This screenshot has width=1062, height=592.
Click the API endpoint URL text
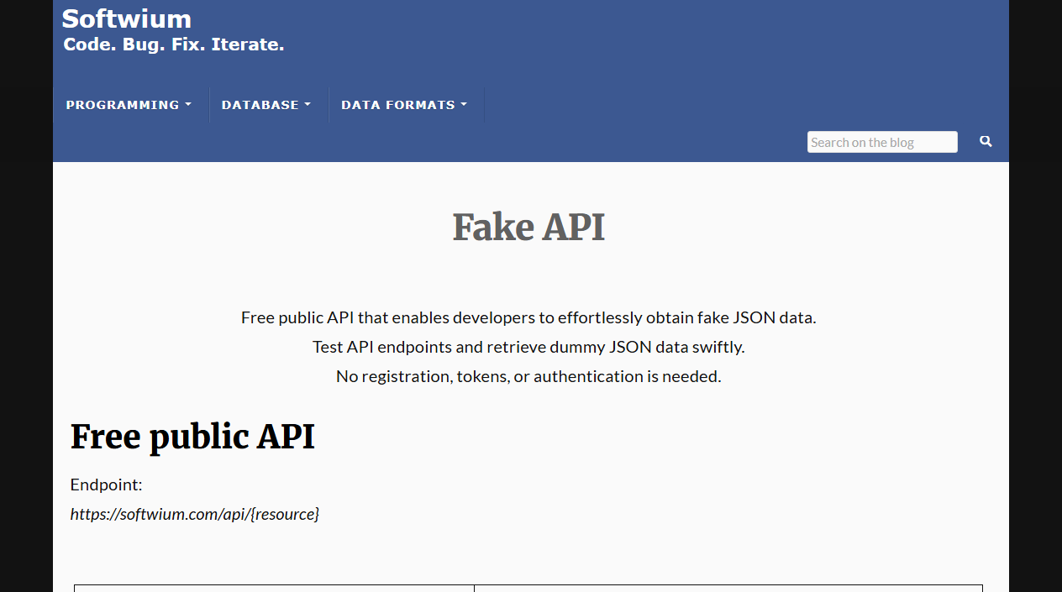pyautogui.click(x=194, y=514)
